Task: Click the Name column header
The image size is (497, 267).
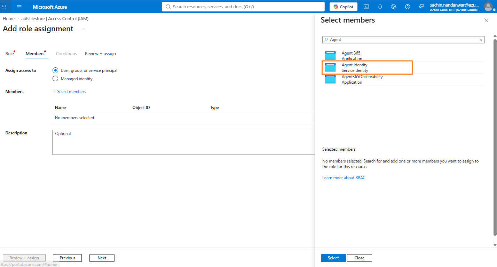Action: pos(61,108)
